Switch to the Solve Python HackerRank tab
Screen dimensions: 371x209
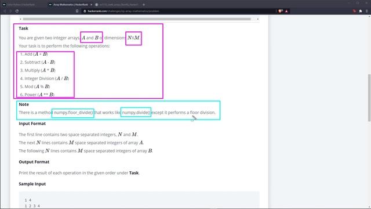point(21,5)
